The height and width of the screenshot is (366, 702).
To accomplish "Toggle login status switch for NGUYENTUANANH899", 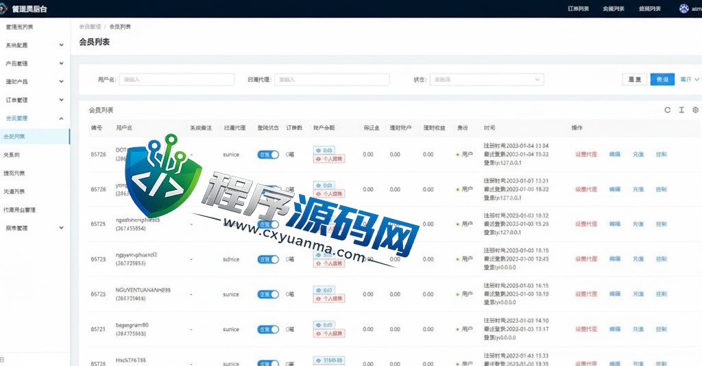I will pyautogui.click(x=268, y=294).
